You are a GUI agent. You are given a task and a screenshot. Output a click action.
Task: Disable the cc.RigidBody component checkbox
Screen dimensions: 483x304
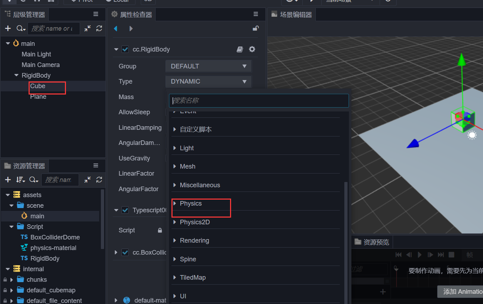pyautogui.click(x=125, y=49)
